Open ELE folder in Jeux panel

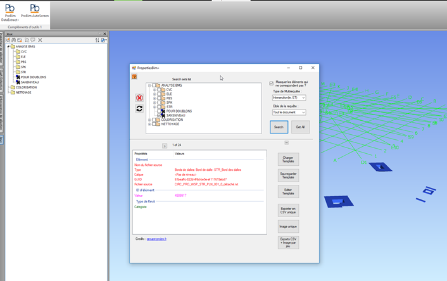pyautogui.click(x=21, y=57)
